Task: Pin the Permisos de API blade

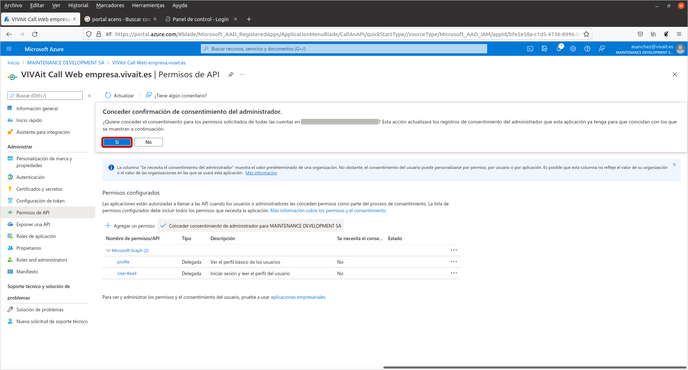Action: click(231, 74)
